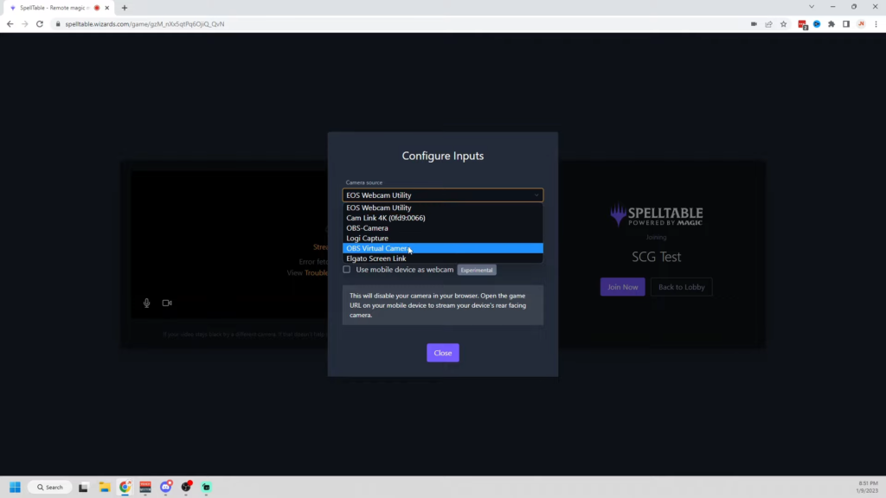
Task: Reload the SpellTable page
Action: [40, 24]
